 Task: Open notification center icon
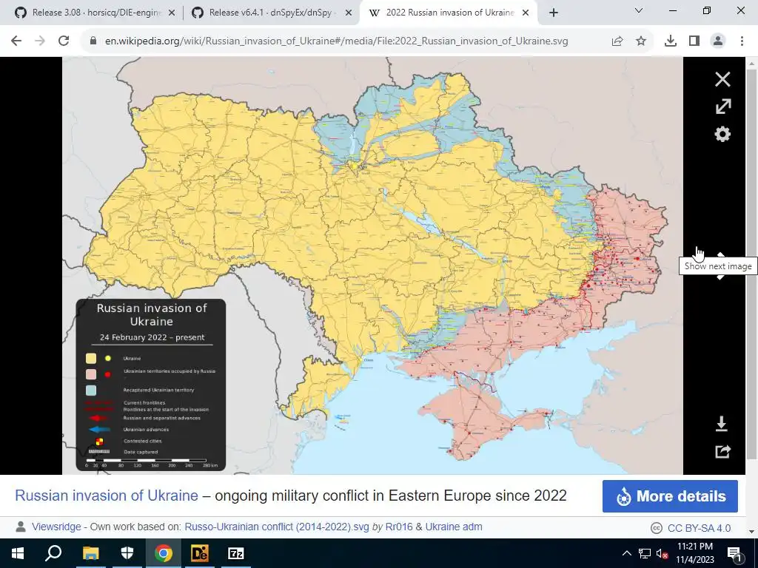click(x=734, y=554)
